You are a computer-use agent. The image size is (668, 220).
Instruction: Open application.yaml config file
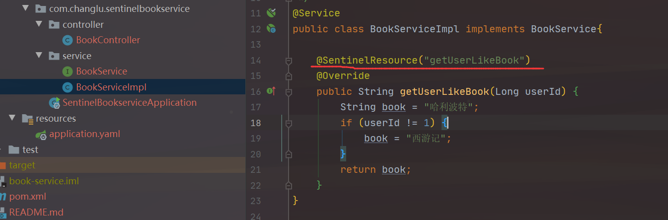(x=84, y=134)
